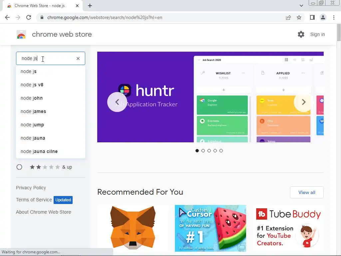Select the 2 stars & up rating filter
The height and width of the screenshot is (256, 341).
click(19, 167)
